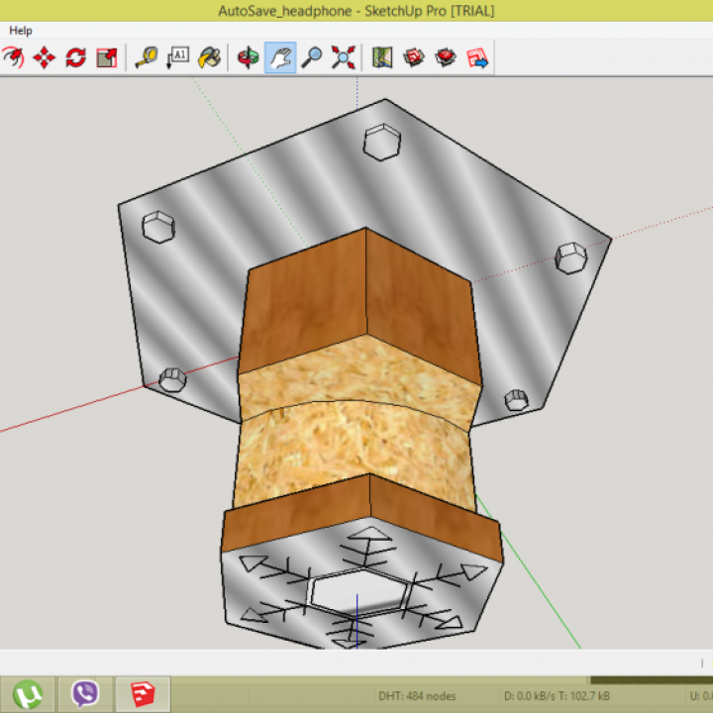Choose the Zoom magnifier tool
This screenshot has height=713, width=713.
[312, 57]
